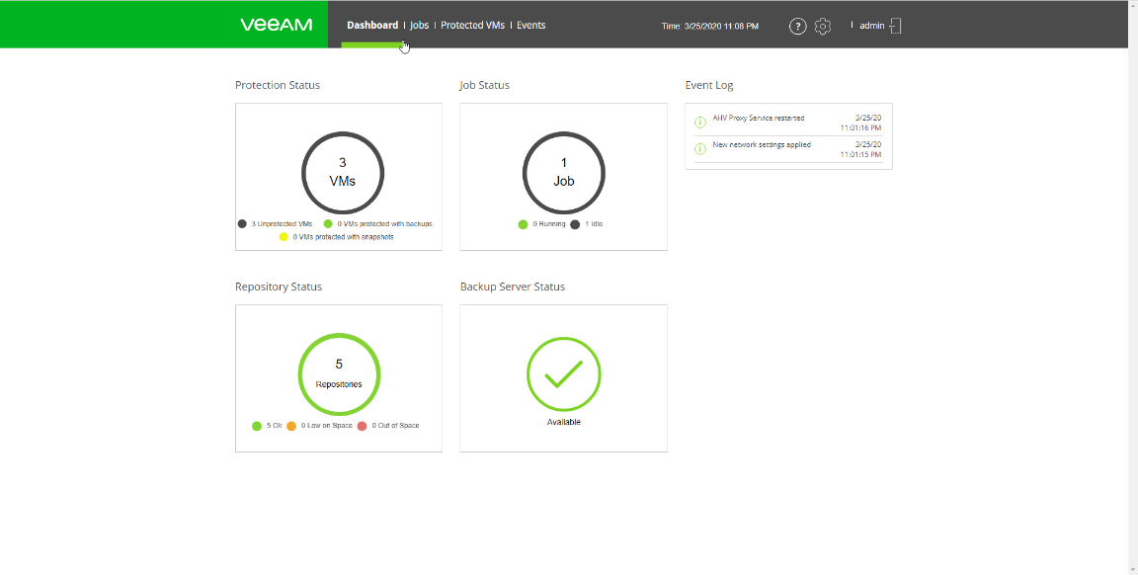The image size is (1138, 575).
Task: Open the AHV Proxy Service restarted event
Action: tap(758, 118)
